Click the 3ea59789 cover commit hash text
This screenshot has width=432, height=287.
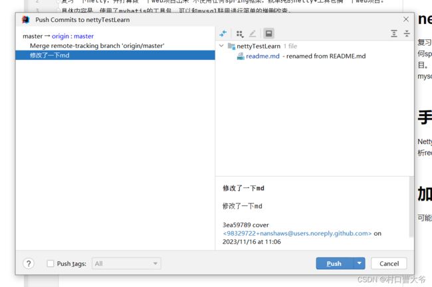[x=245, y=225]
